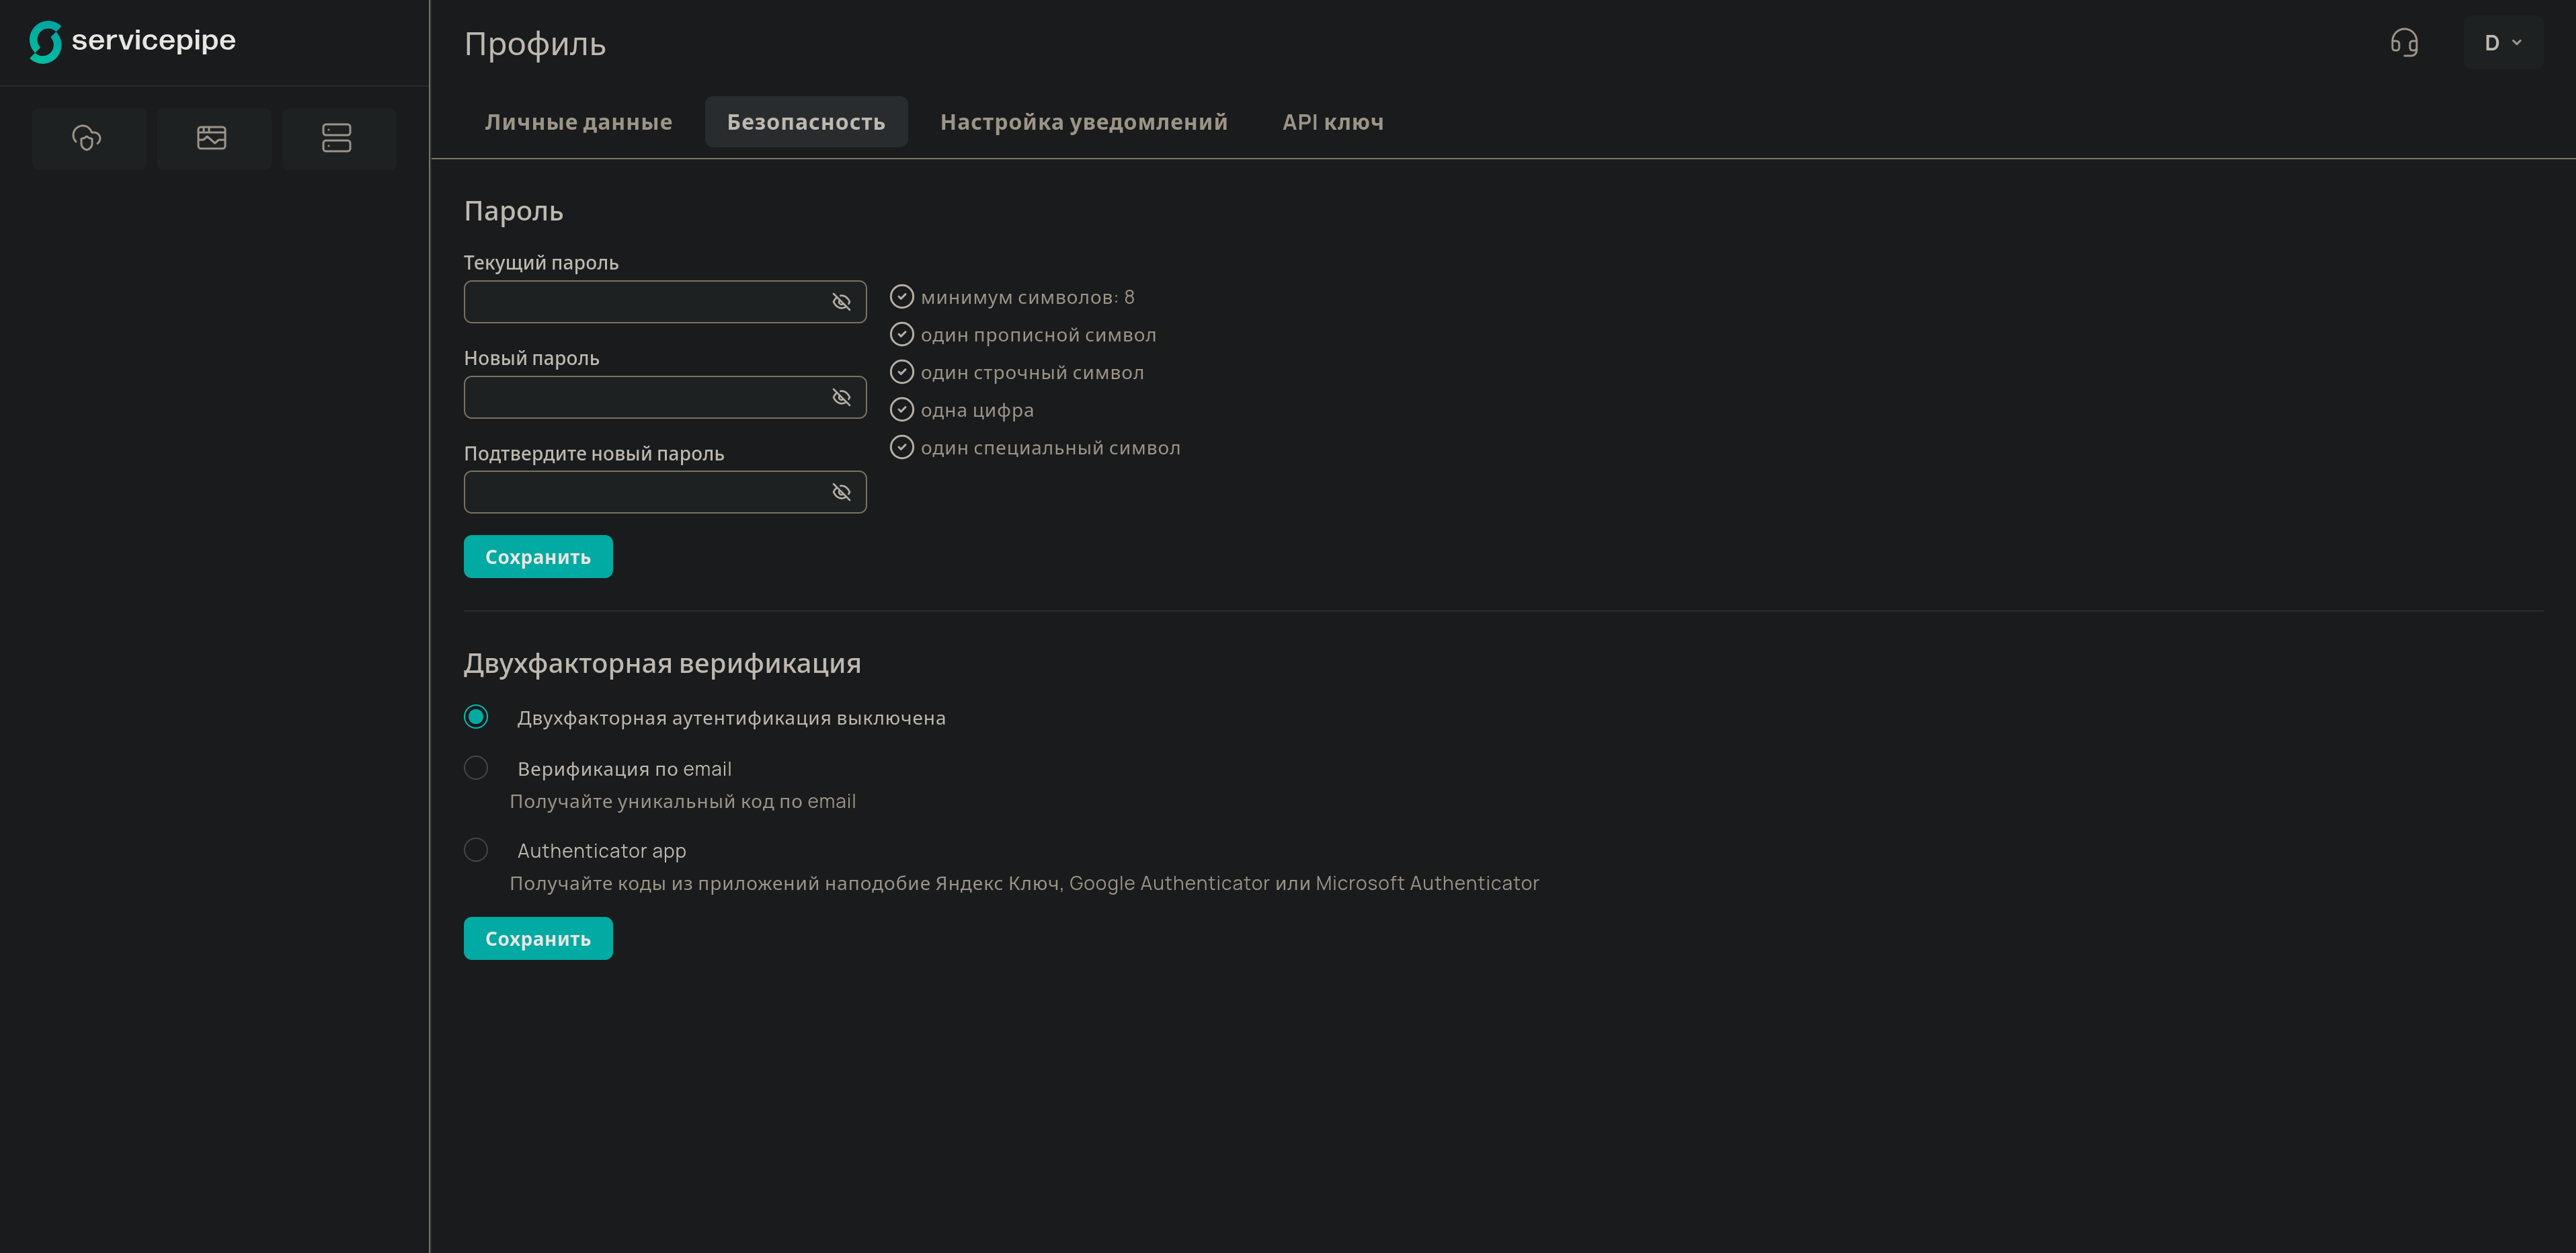Open the Настройка уведомлений tab
2576x1253 pixels.
(x=1083, y=122)
